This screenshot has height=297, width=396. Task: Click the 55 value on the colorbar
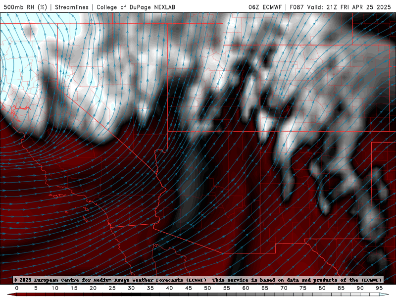226,288
